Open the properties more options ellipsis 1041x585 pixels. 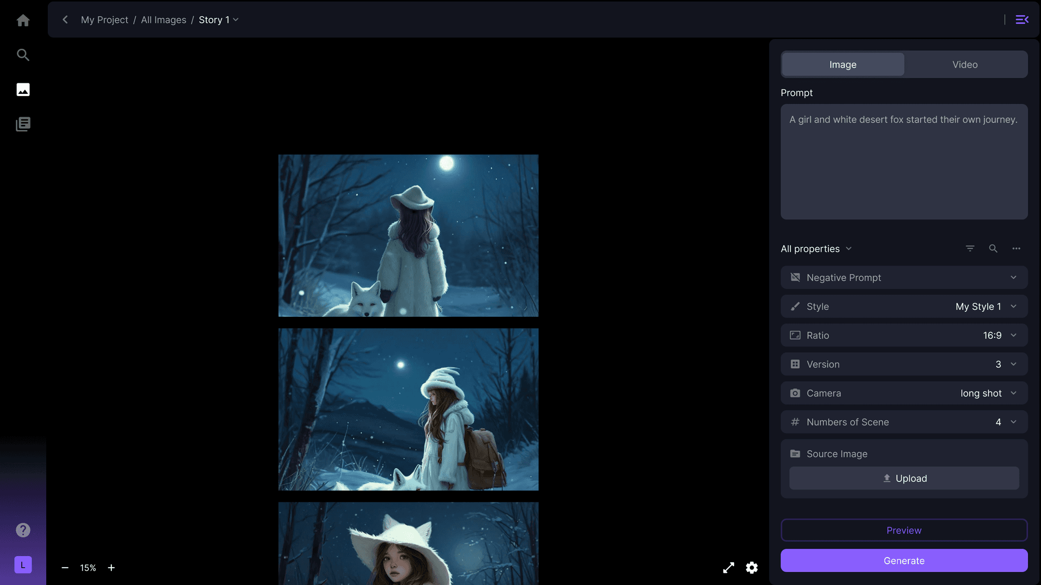click(x=1016, y=248)
